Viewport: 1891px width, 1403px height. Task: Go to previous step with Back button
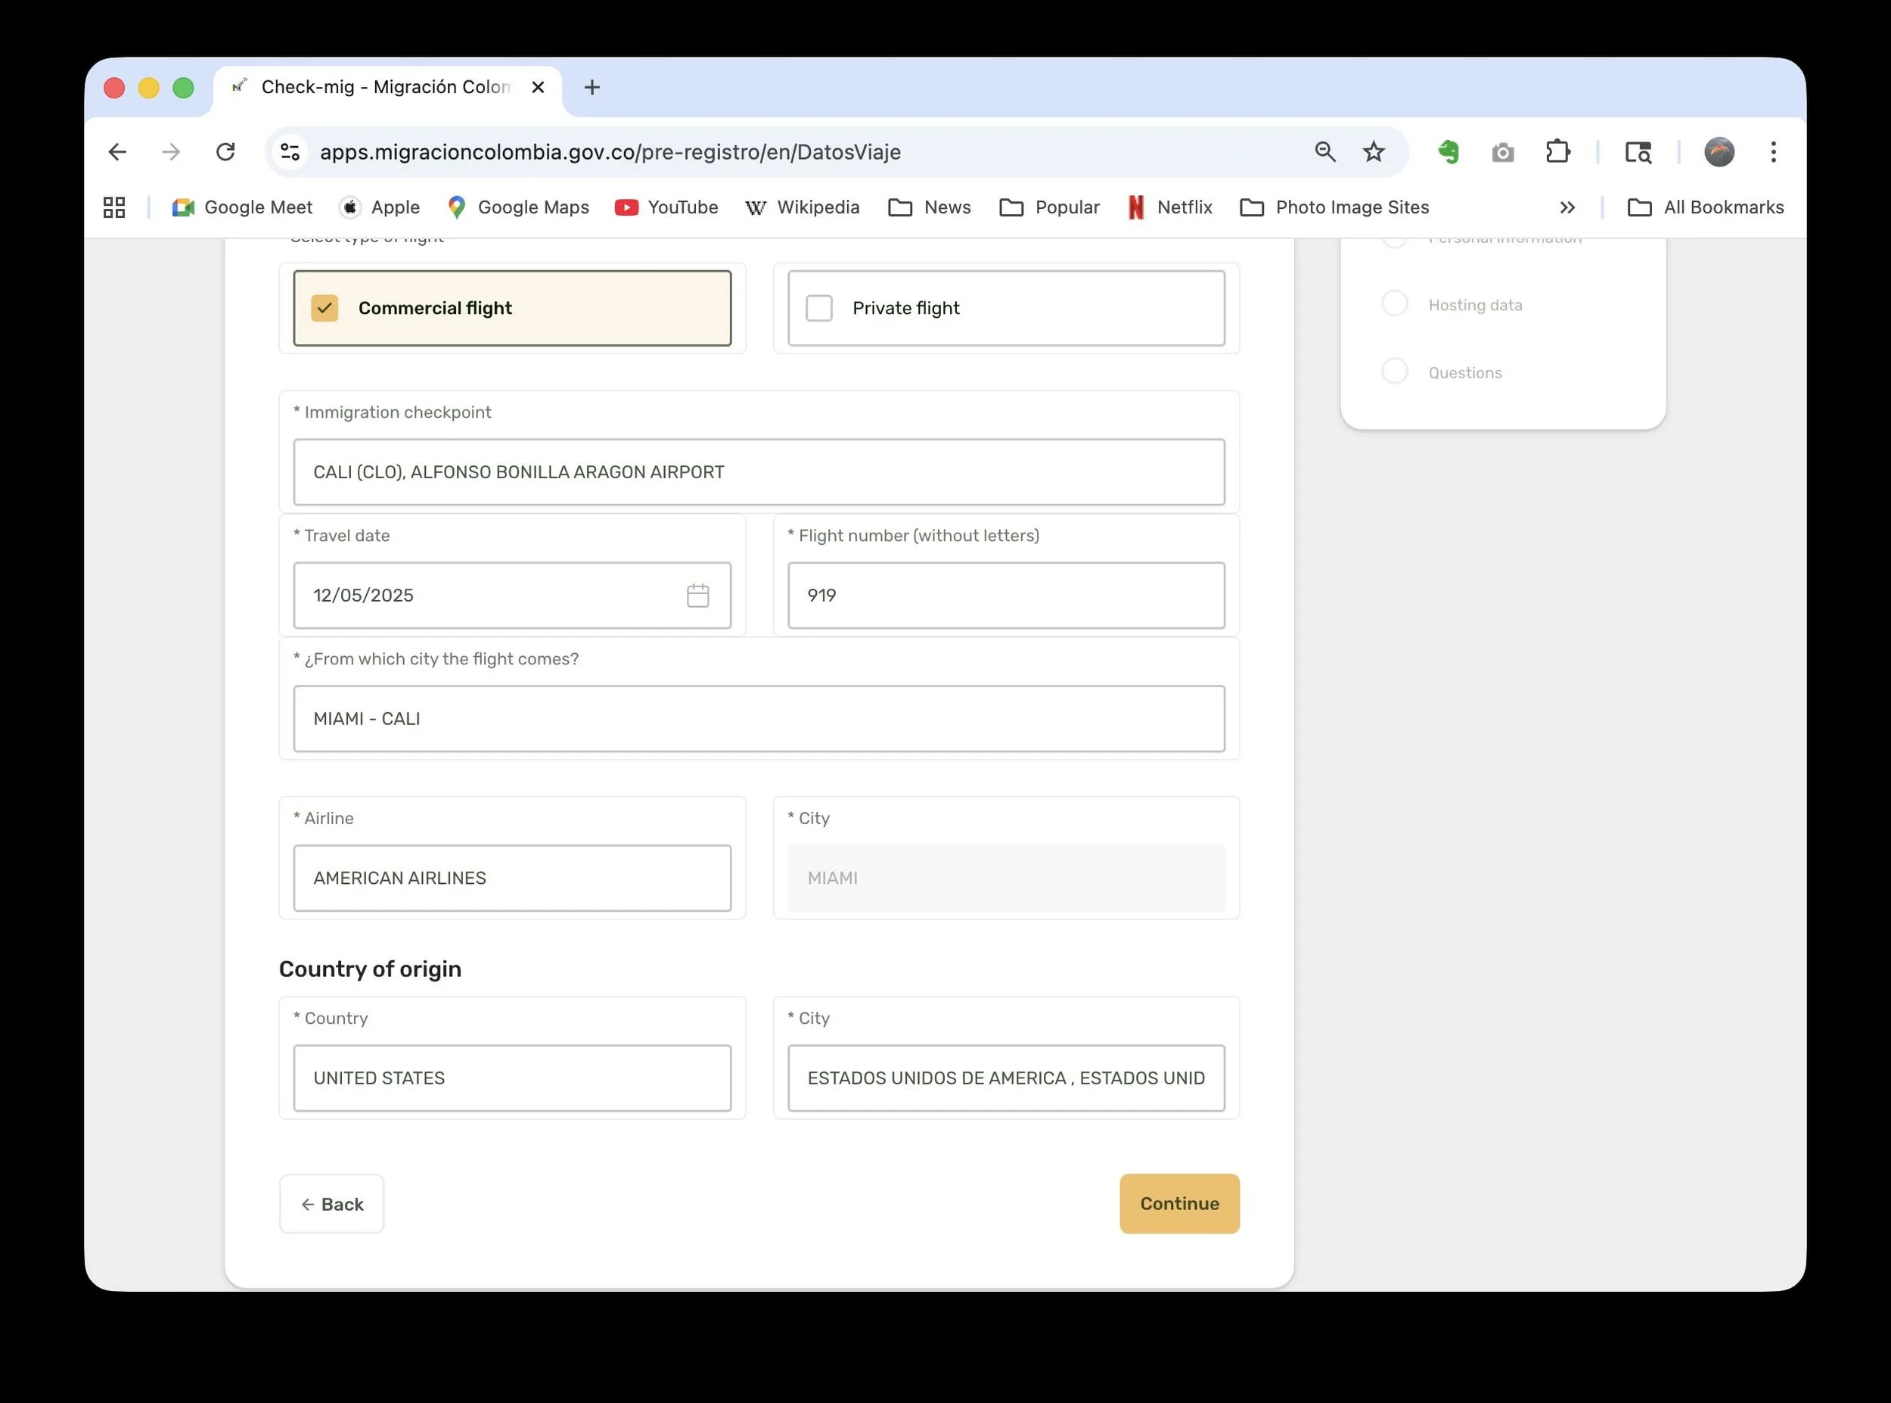click(331, 1203)
